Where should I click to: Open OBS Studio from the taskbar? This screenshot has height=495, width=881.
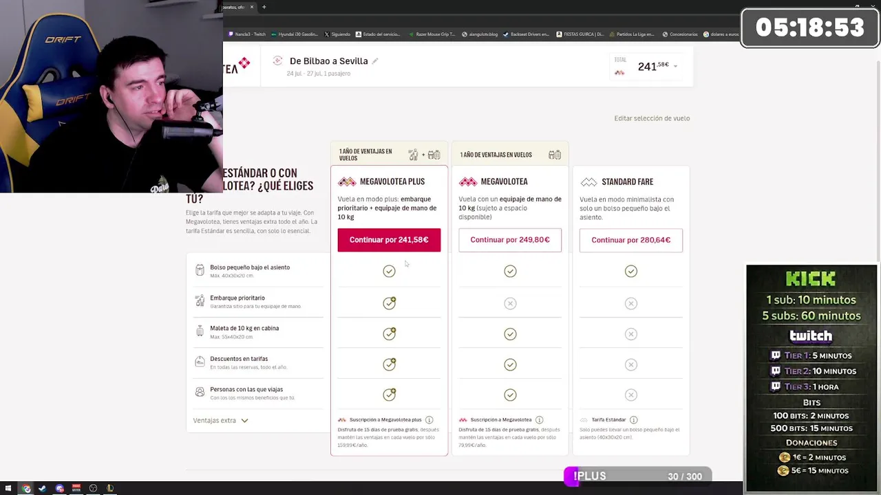tap(93, 488)
